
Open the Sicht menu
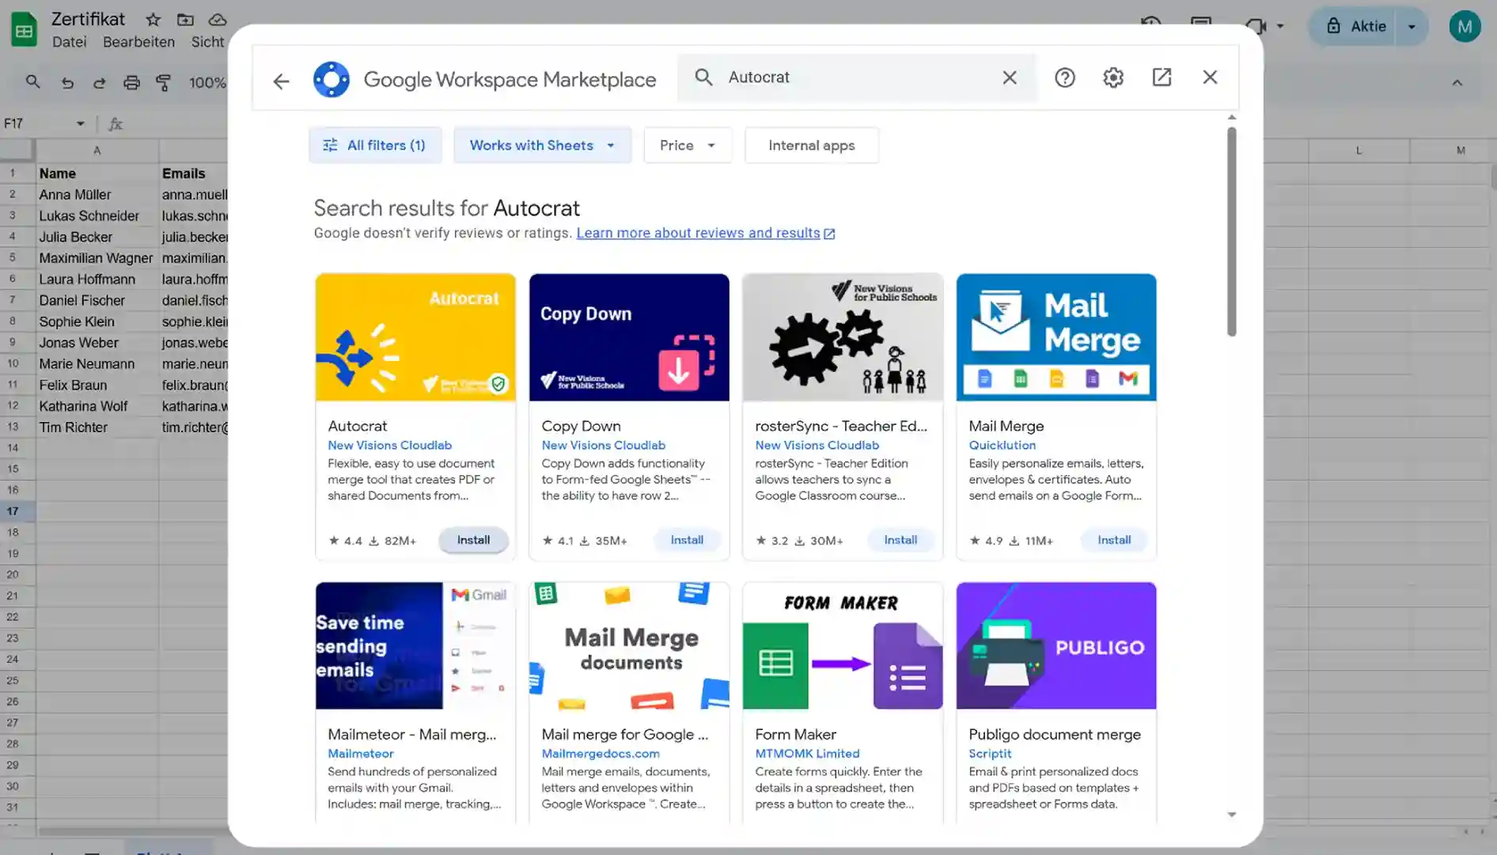tap(208, 42)
